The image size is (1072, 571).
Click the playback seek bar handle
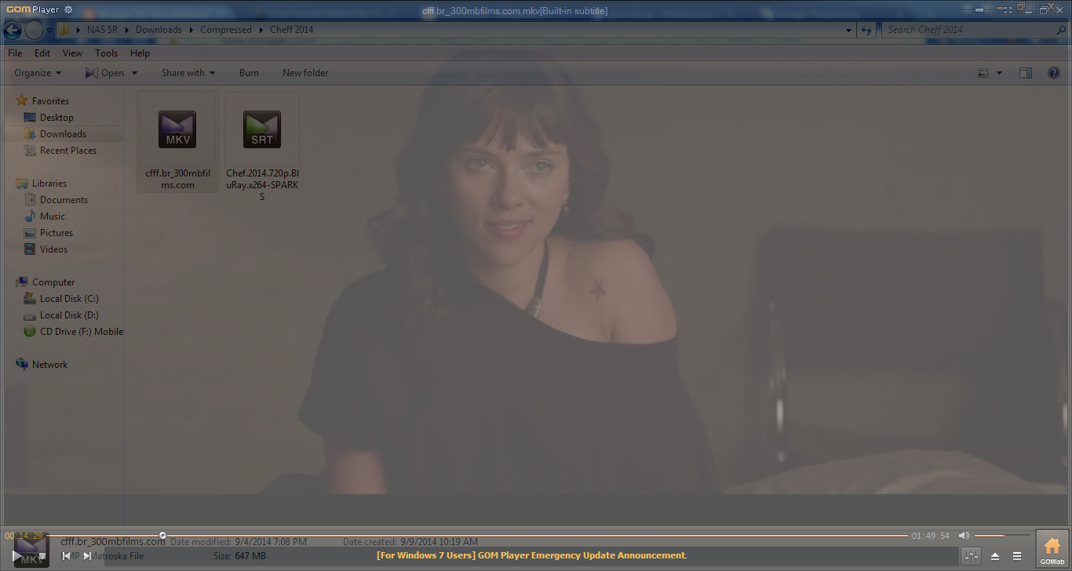click(x=162, y=536)
